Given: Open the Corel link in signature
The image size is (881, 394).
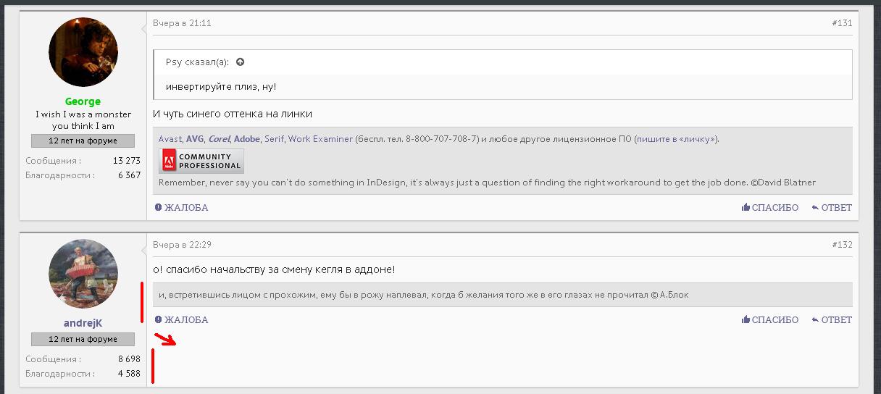Looking at the screenshot, I should coord(219,139).
